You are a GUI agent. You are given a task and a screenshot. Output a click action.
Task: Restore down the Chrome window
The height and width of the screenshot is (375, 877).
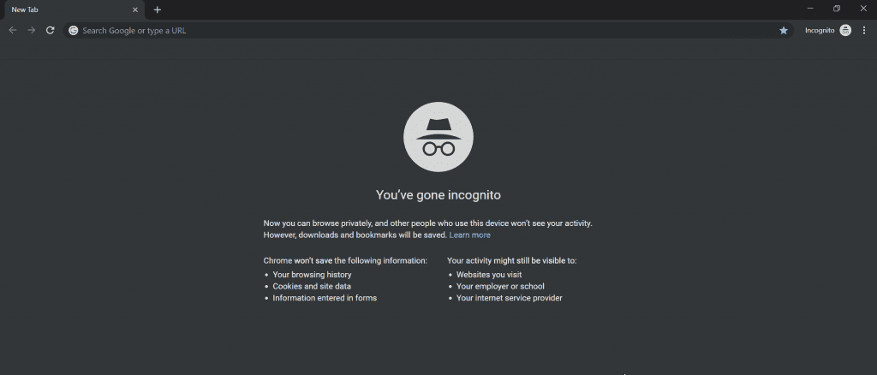(837, 9)
